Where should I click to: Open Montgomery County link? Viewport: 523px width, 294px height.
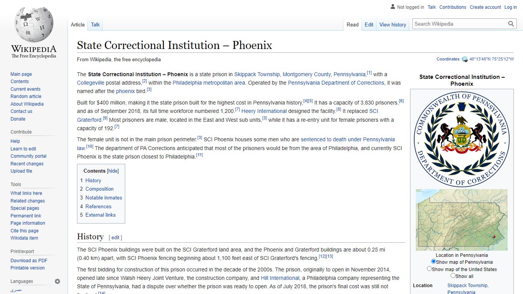pyautogui.click(x=307, y=74)
